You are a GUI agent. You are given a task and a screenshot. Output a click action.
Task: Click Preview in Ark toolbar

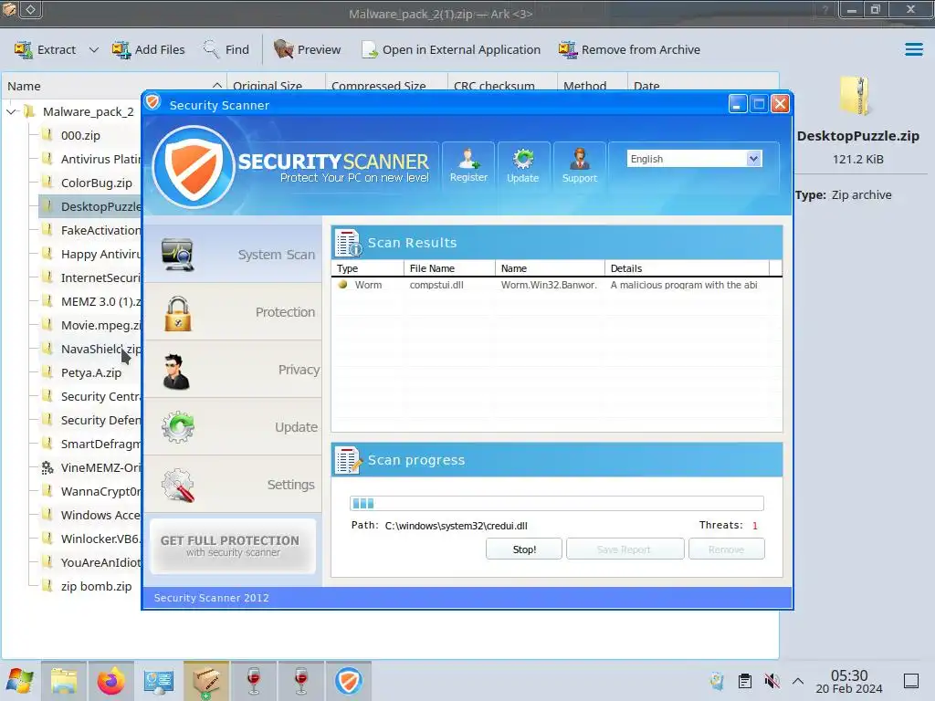point(307,49)
